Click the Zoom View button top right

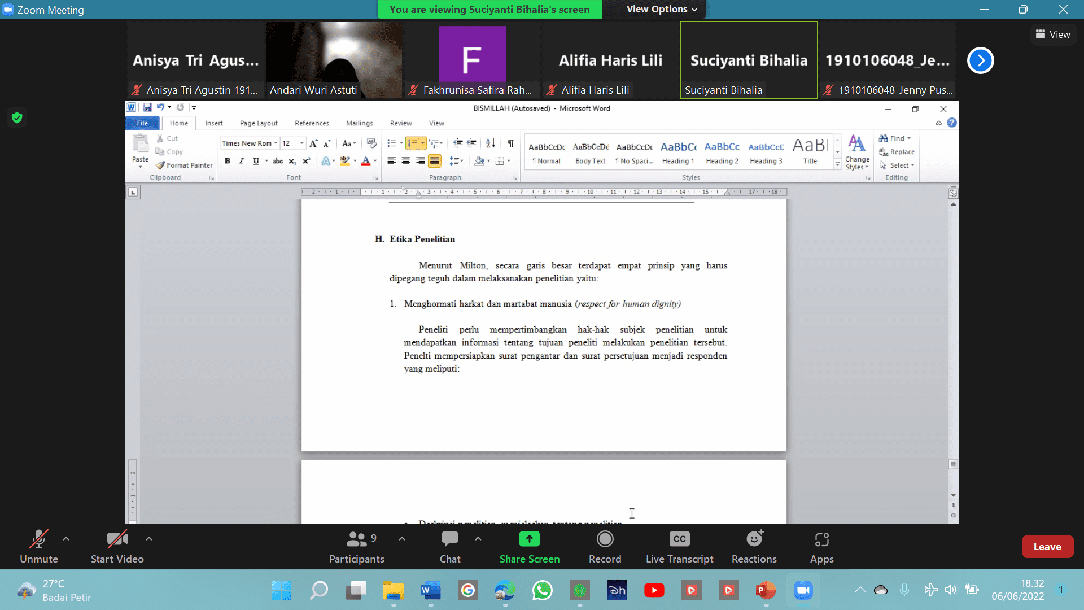pyautogui.click(x=1053, y=34)
